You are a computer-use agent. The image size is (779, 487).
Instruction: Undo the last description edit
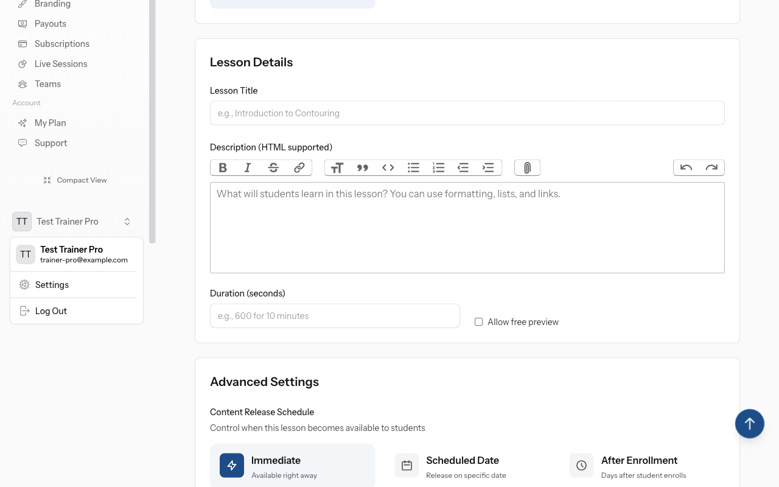pos(686,168)
